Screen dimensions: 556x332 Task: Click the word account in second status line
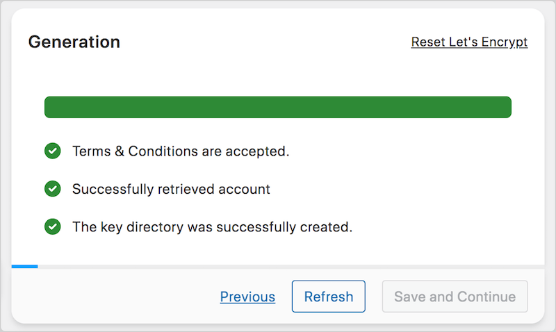245,189
